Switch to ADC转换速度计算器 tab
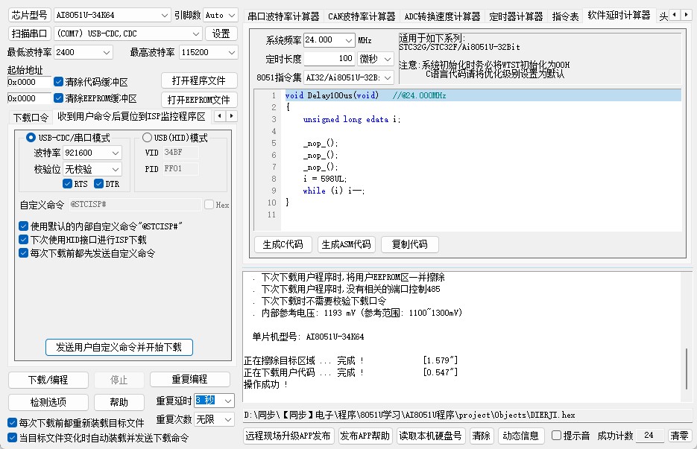 coord(442,16)
